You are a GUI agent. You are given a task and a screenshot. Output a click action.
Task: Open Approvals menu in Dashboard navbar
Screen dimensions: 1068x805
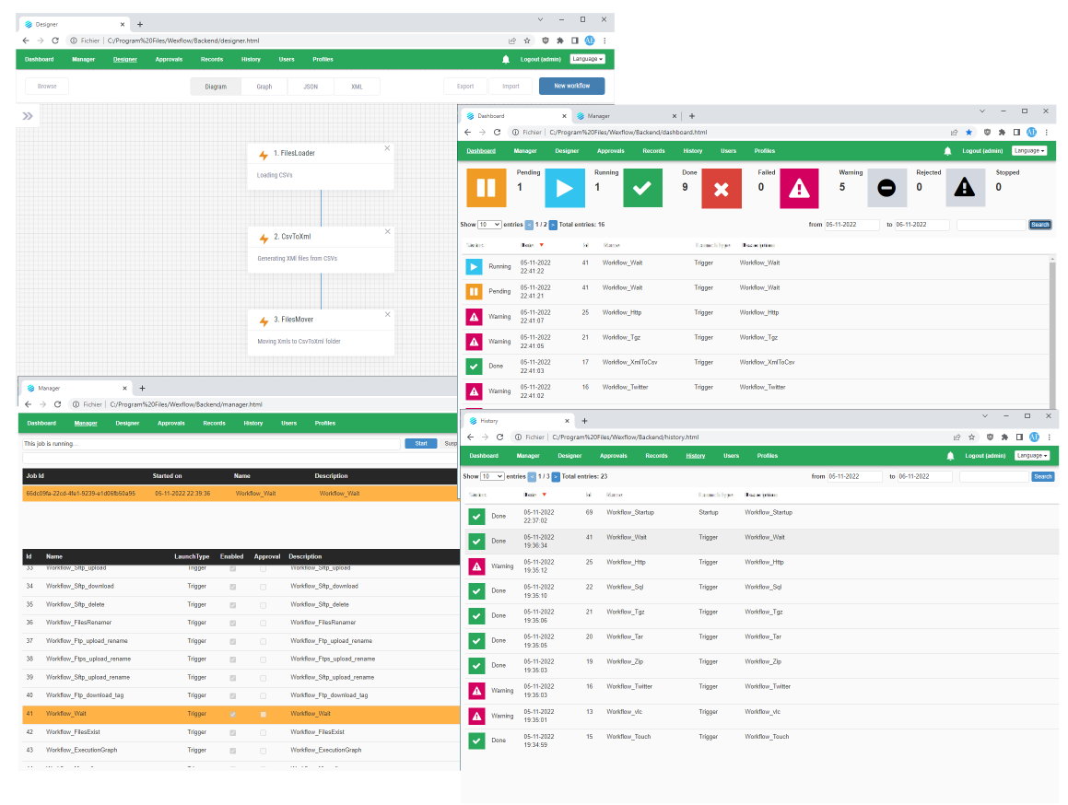(610, 151)
